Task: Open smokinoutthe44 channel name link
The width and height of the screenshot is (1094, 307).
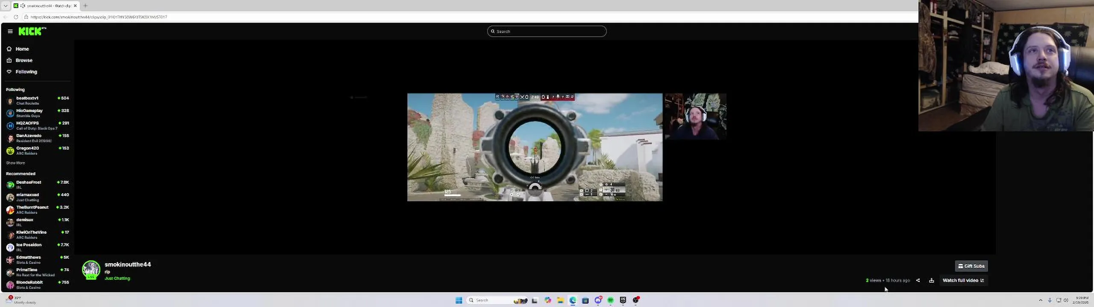Action: coord(127,264)
